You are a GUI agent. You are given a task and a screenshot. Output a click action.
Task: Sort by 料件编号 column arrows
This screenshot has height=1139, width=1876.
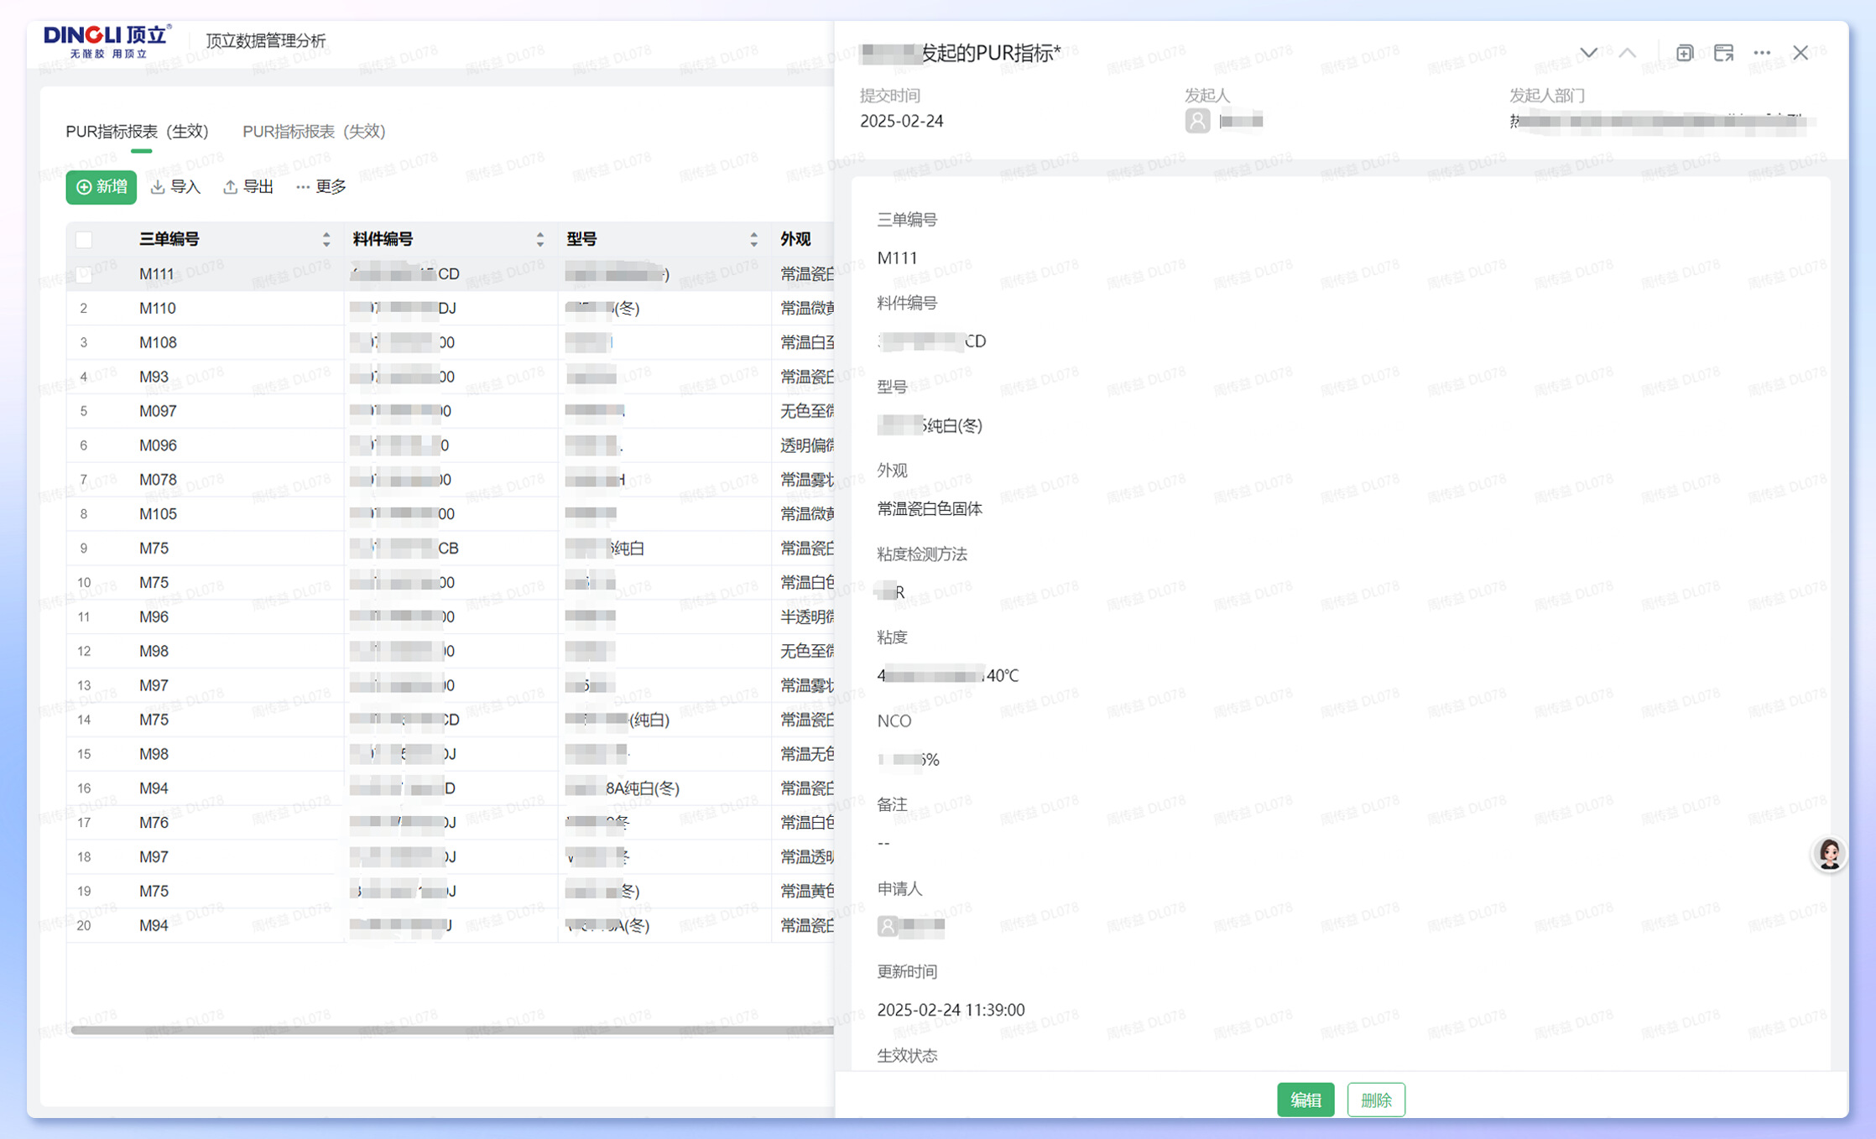539,240
